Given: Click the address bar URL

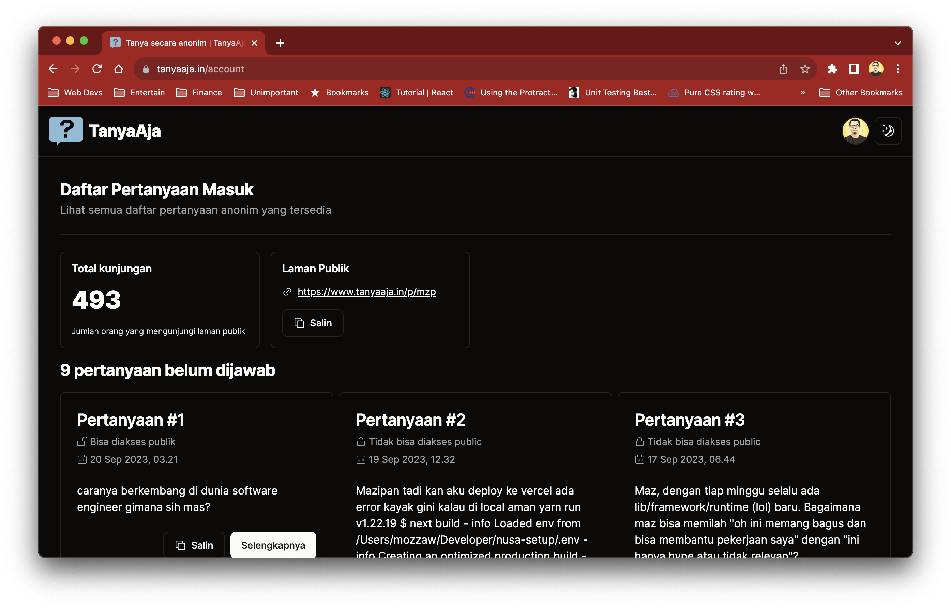Looking at the screenshot, I should click(200, 69).
